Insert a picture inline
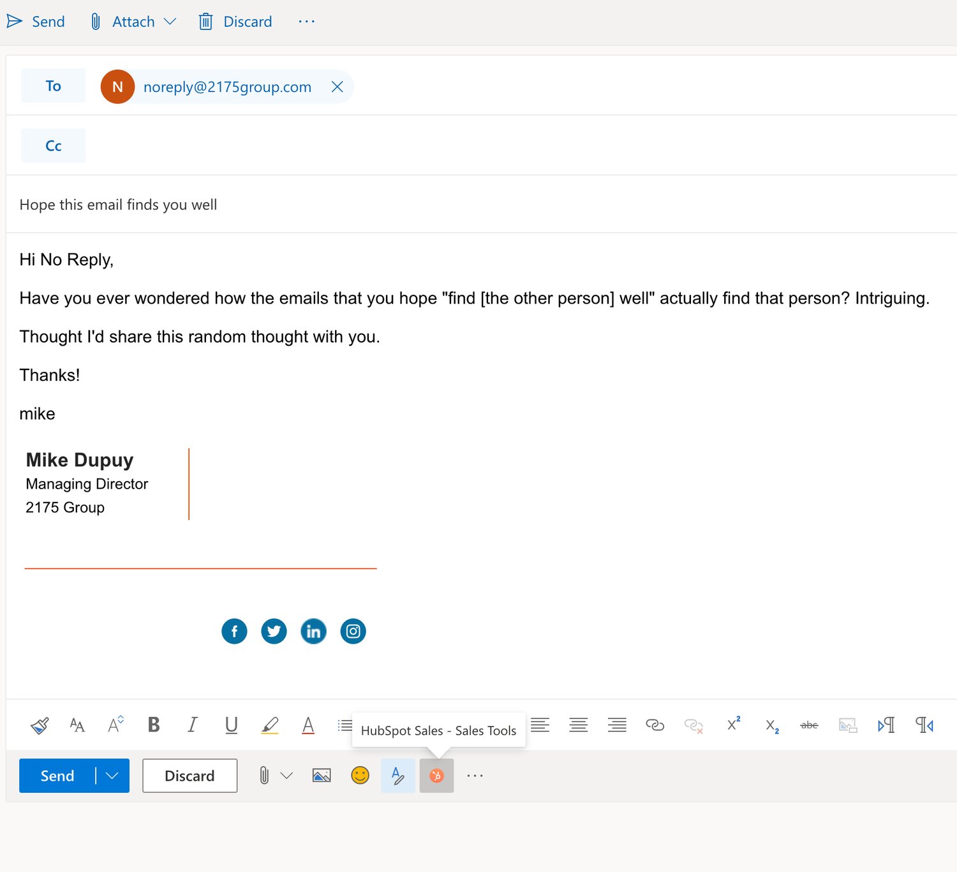Viewport: 957px width, 872px height. (x=321, y=776)
